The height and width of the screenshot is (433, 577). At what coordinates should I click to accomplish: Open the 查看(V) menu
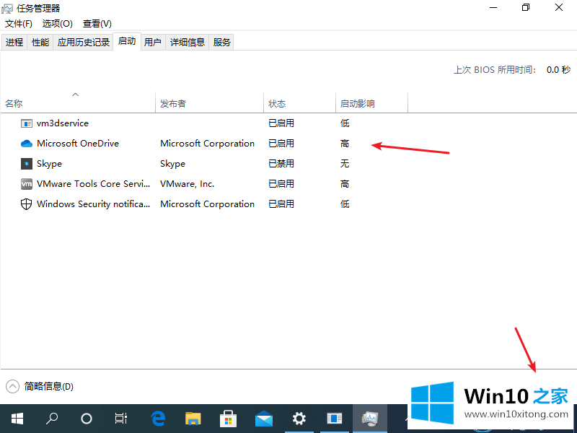(x=97, y=24)
